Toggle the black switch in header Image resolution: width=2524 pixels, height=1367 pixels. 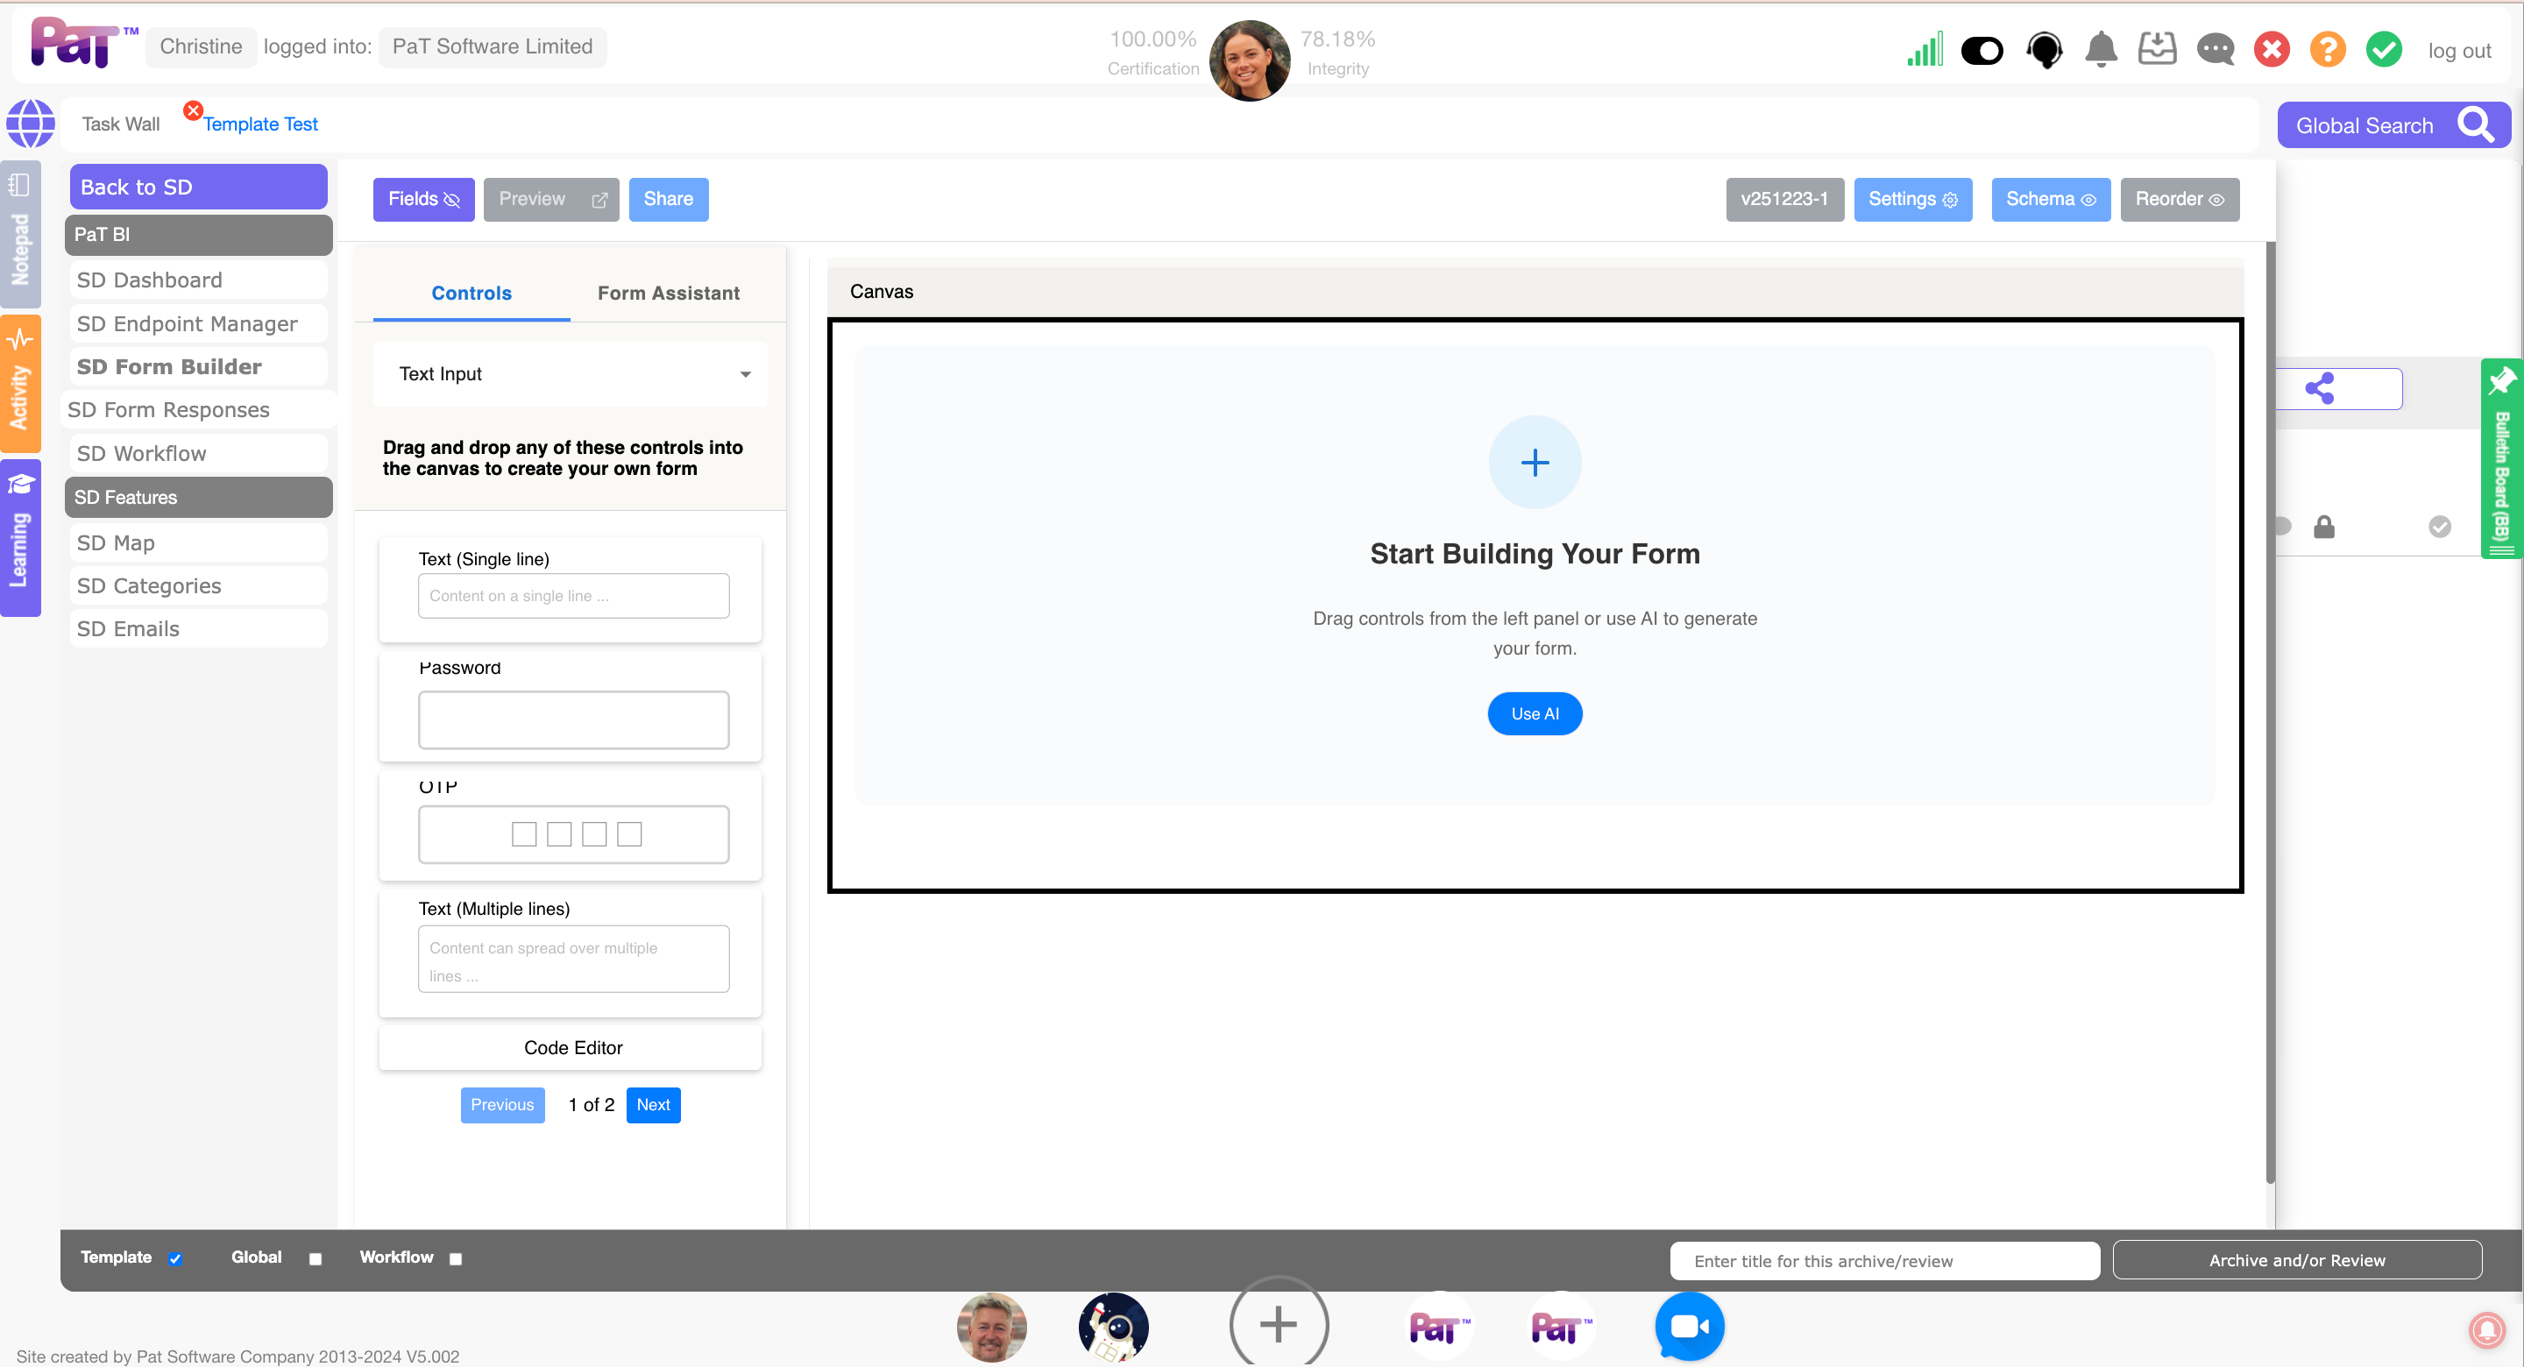pos(1982,50)
